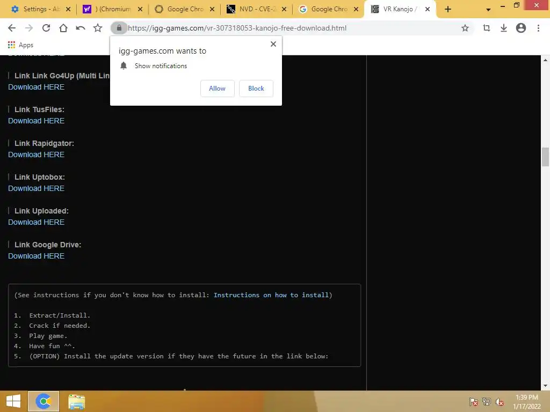Open the three-dot Chrome menu
Viewport: 550px width, 412px height.
(x=538, y=28)
